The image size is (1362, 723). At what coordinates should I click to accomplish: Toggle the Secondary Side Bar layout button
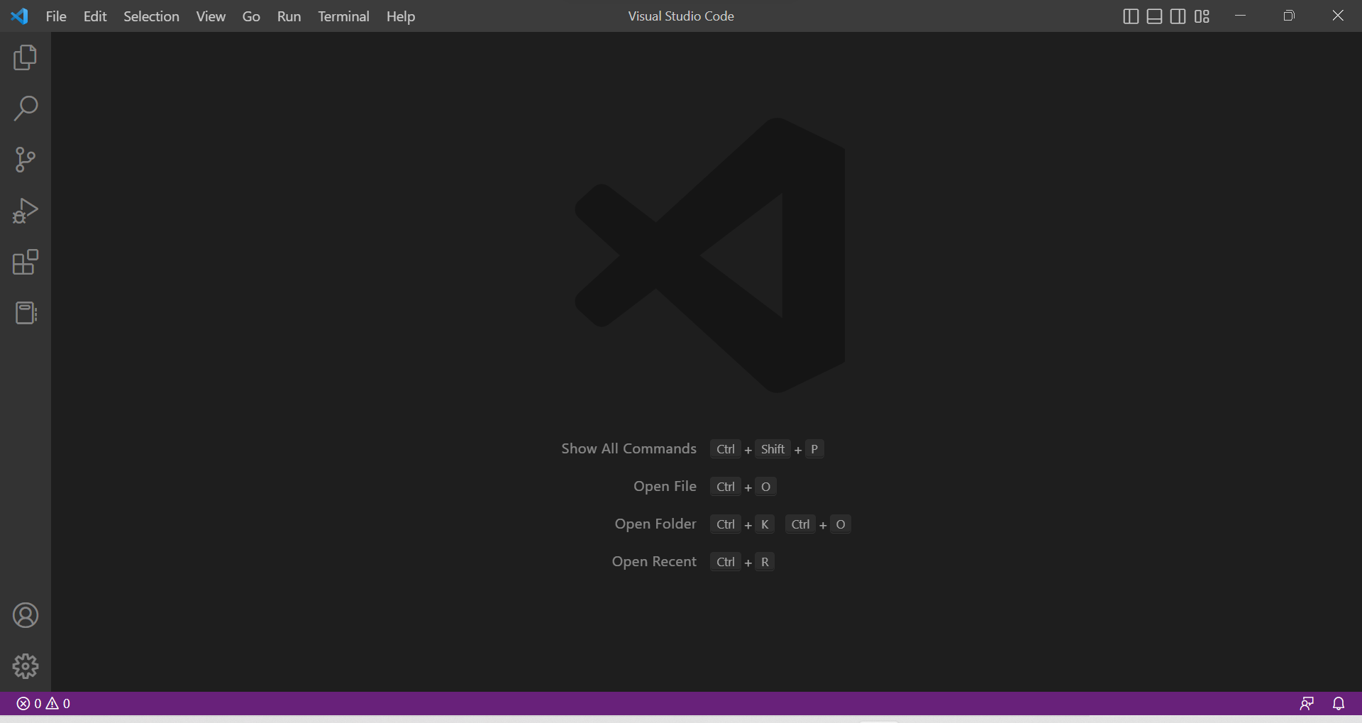[1178, 16]
